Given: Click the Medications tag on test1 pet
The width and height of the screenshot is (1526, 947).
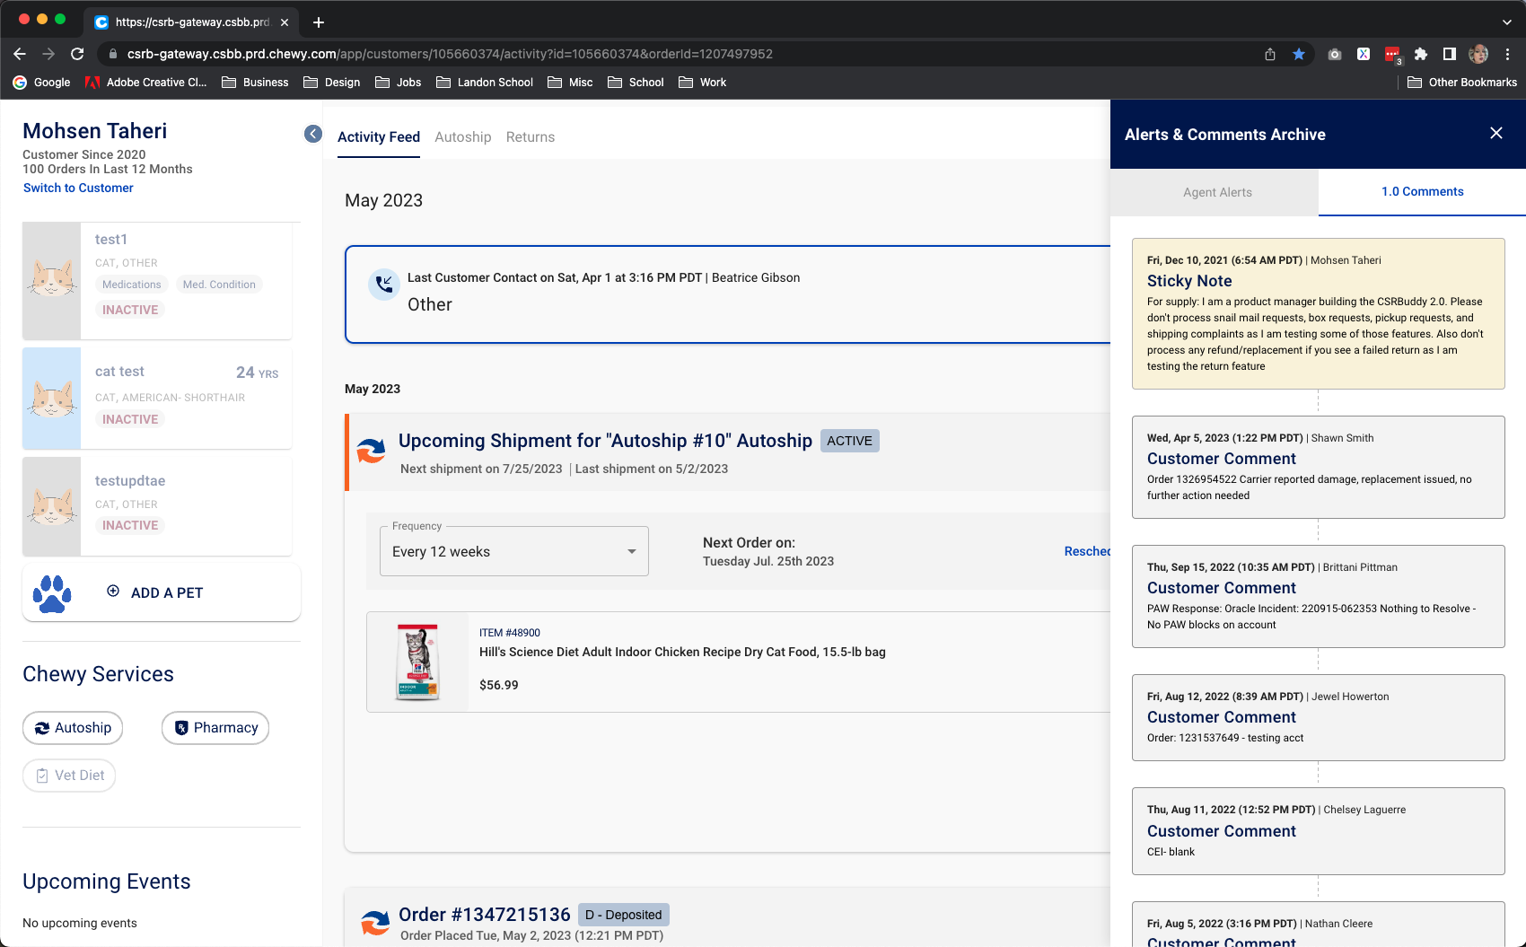Looking at the screenshot, I should click(132, 285).
